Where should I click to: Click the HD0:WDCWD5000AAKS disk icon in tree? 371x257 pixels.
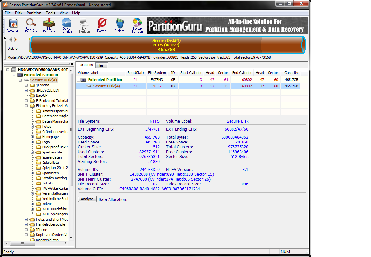click(14, 70)
